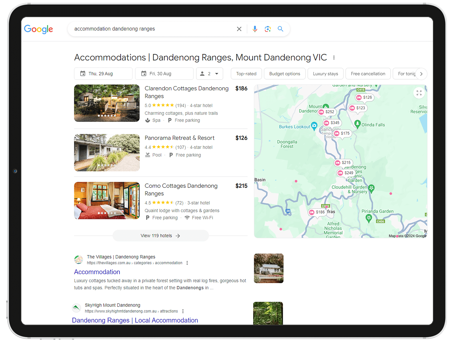451x345 pixels.
Task: View Panorama Retreat photo thumbnail
Action: [x=107, y=153]
